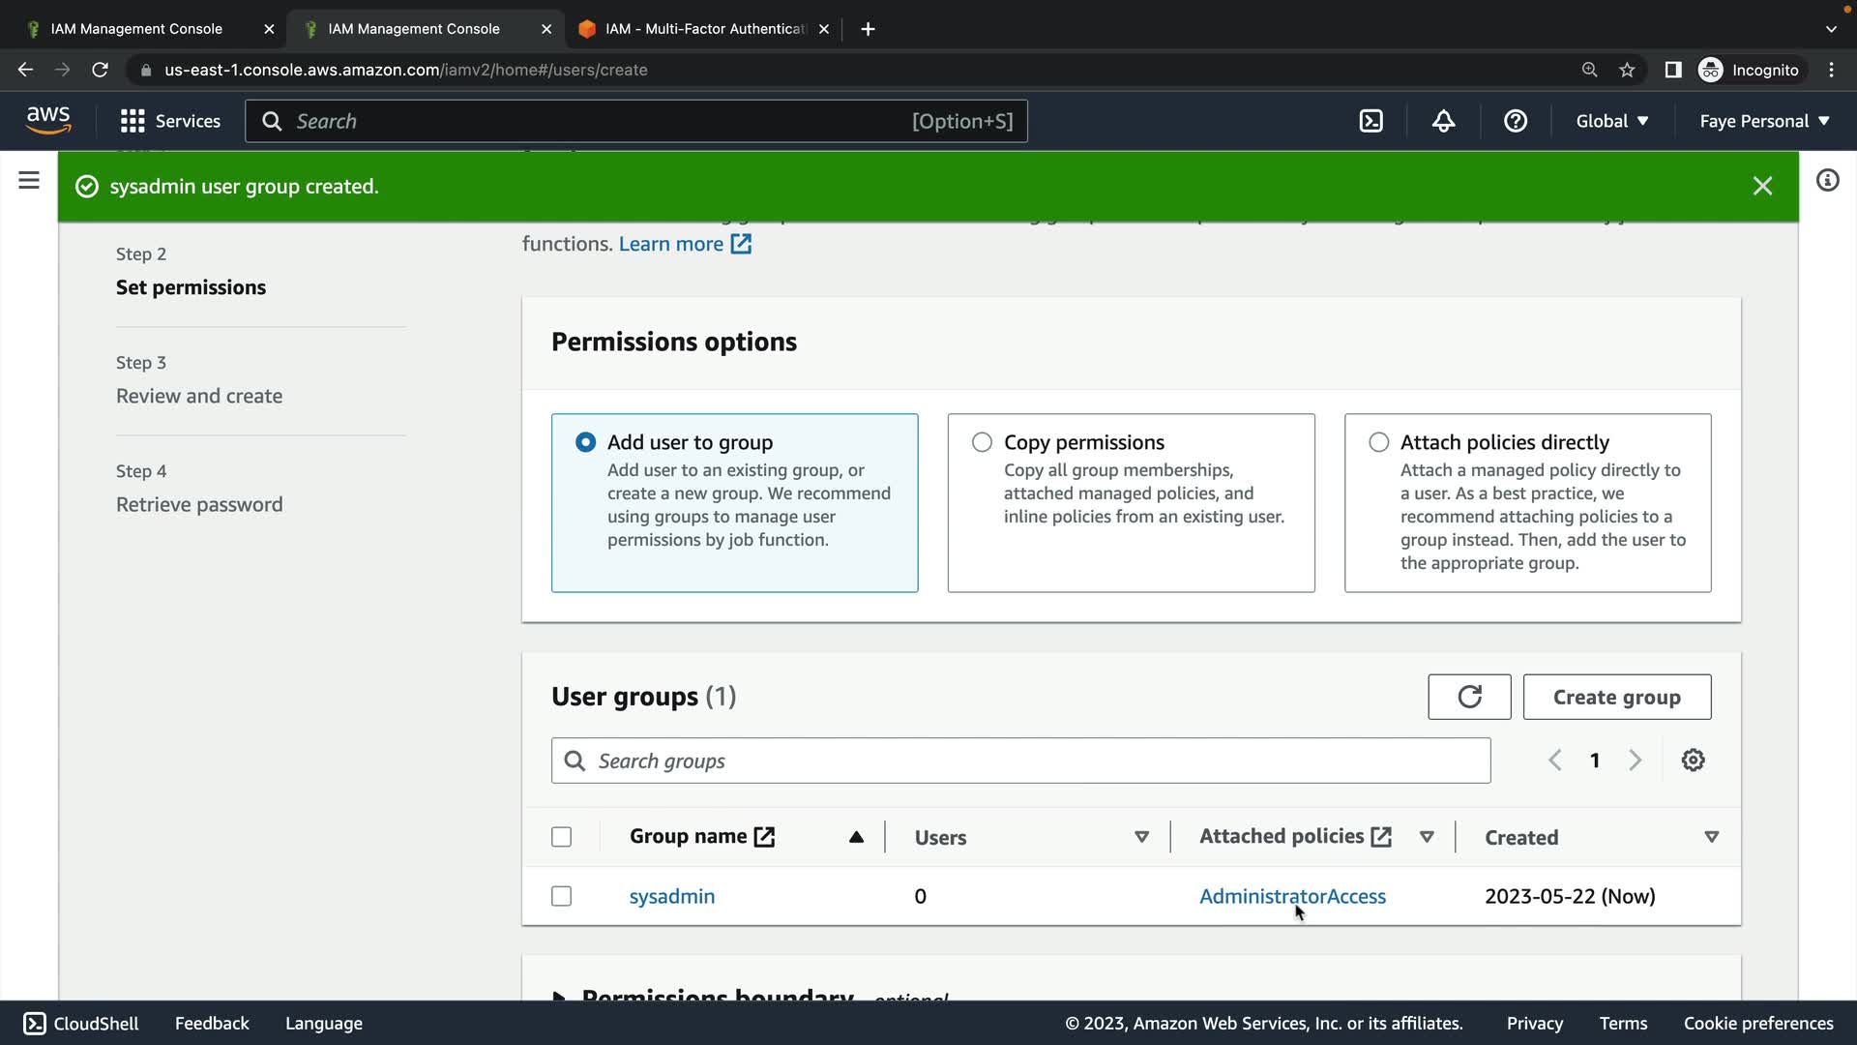Open the info panel icon on right
Image resolution: width=1857 pixels, height=1045 pixels.
pyautogui.click(x=1827, y=181)
